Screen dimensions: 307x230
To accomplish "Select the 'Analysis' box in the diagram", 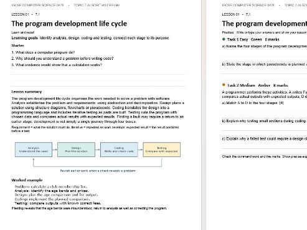I will (34, 150).
